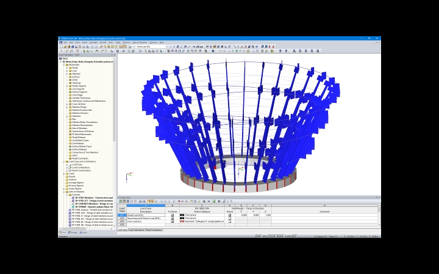Click Excel export icon in table toolbar
Image resolution: width=439 pixels, height=274 pixels.
click(x=214, y=202)
